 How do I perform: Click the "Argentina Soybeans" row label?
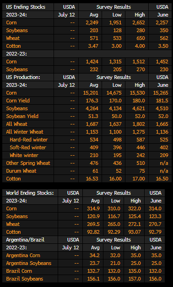(x=29, y=263)
